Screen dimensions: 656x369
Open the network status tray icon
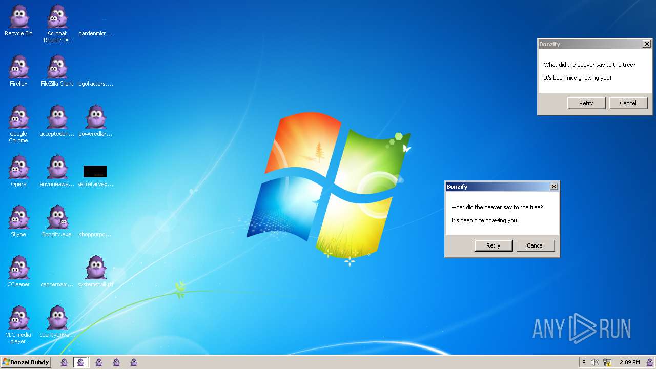[x=607, y=362]
